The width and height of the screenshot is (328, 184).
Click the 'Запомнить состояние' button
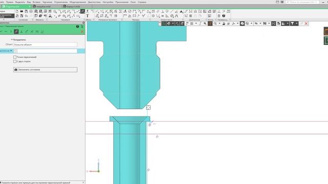[x=45, y=70]
